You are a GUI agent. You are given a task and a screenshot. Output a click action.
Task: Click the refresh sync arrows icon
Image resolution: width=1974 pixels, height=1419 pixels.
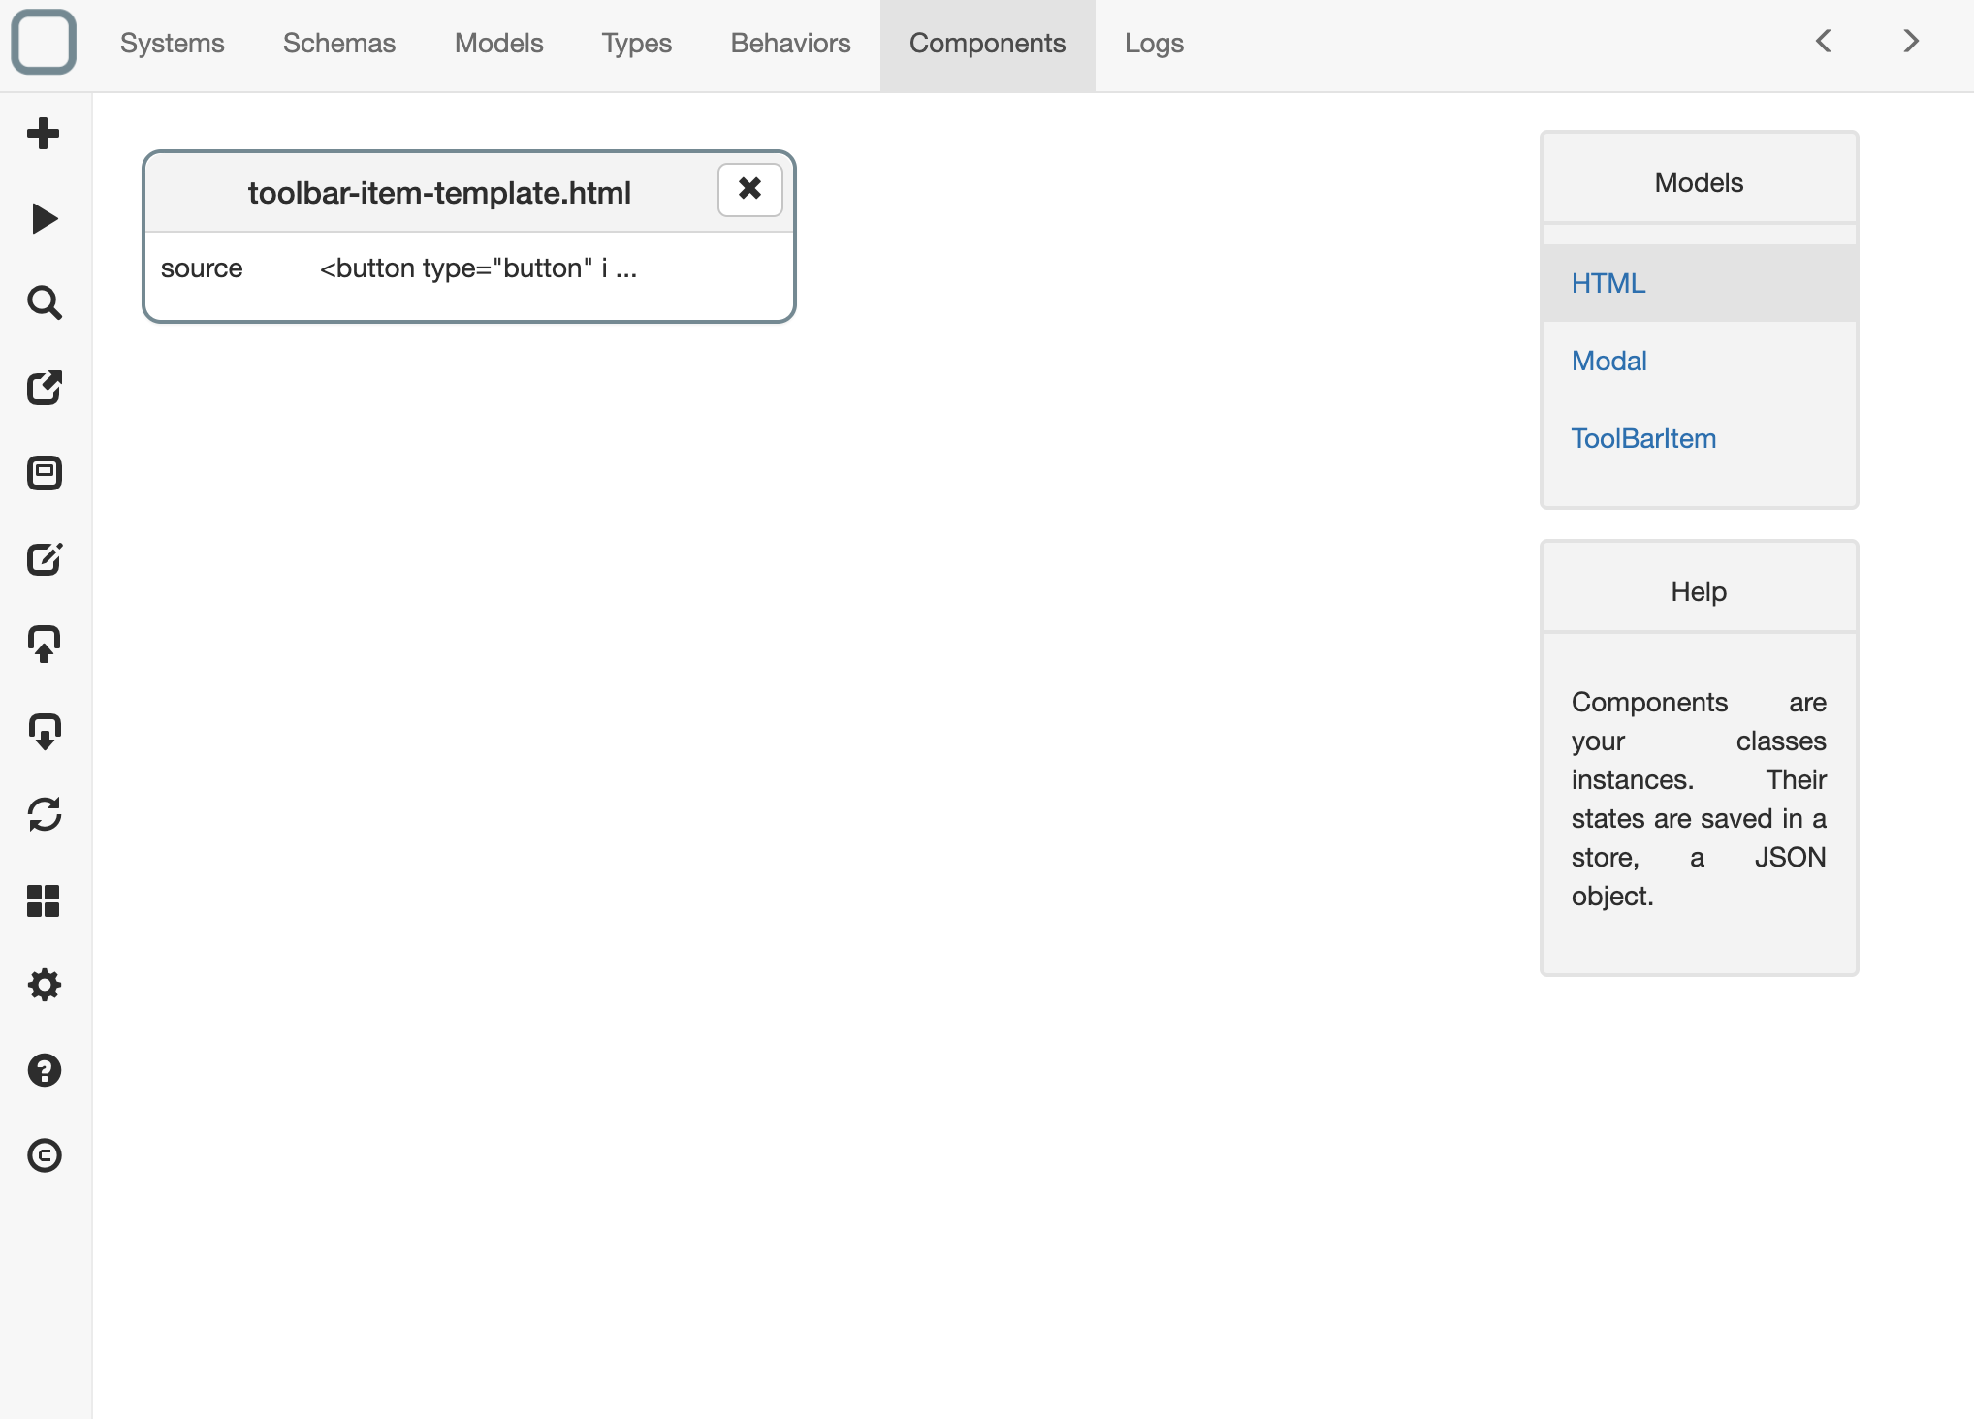coord(44,814)
